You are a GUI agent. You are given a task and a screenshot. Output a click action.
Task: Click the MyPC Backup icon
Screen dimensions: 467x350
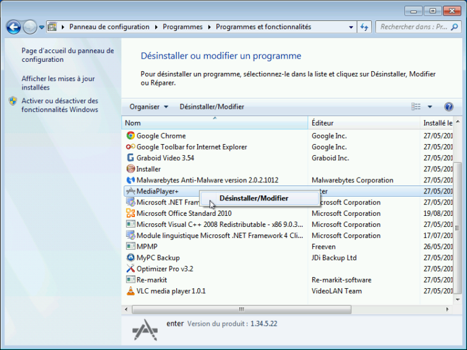click(x=131, y=257)
